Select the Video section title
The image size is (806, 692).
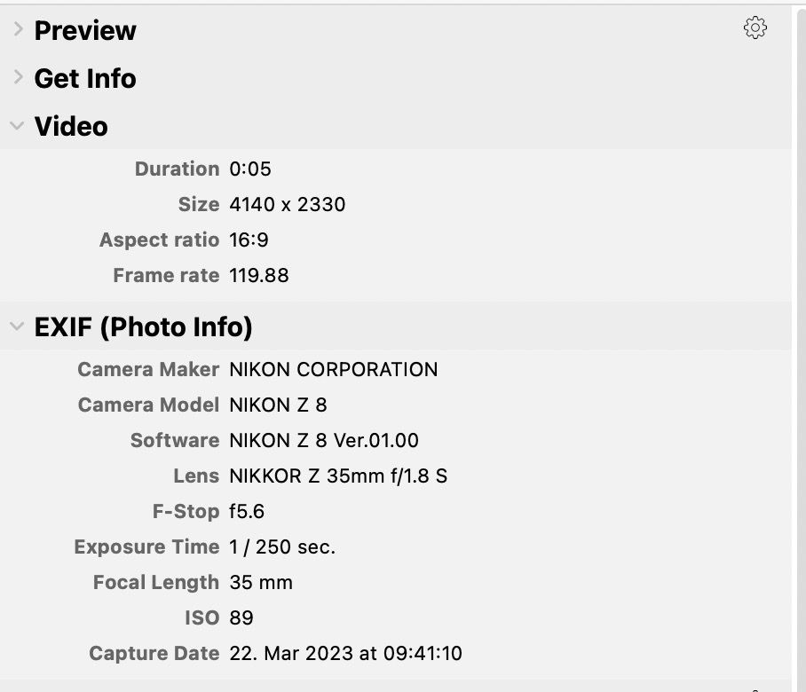(71, 126)
